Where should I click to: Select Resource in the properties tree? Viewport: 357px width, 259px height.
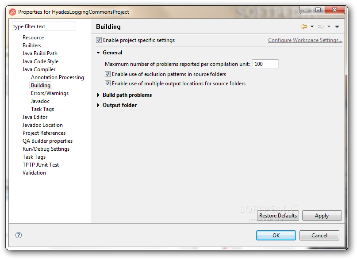(33, 38)
